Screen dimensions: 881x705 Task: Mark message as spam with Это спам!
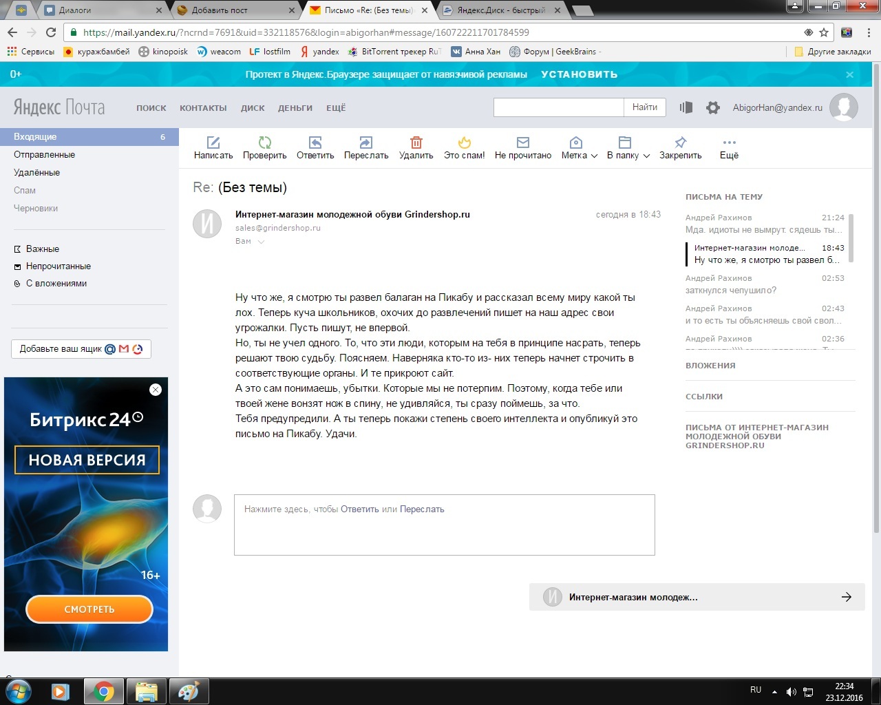click(465, 148)
